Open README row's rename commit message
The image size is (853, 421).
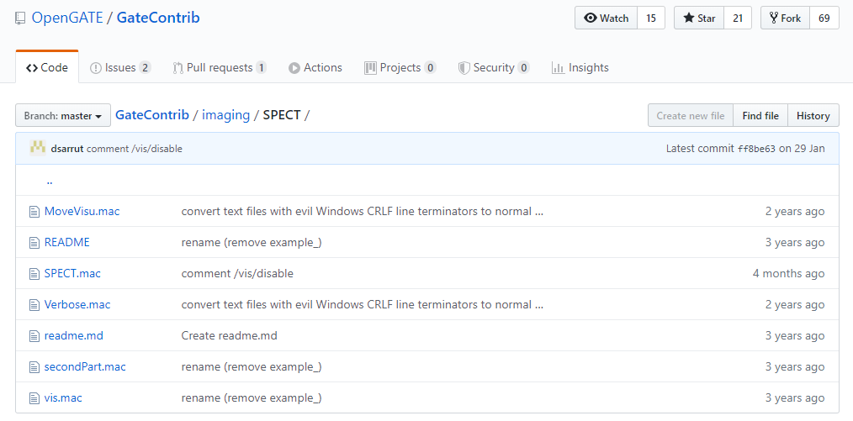pos(252,242)
